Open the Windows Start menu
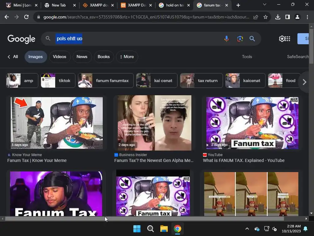 pos(137,229)
